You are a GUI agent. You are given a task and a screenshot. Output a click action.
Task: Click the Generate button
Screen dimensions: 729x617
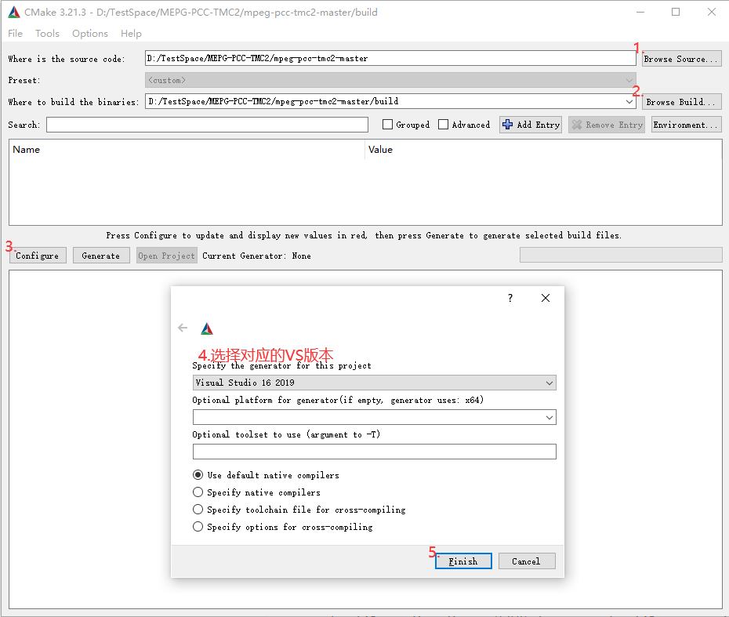pyautogui.click(x=101, y=256)
